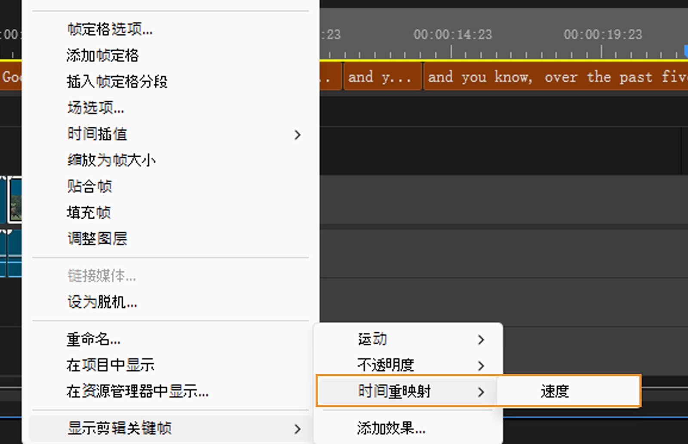This screenshot has height=444, width=688.
Task: Select the 'and y...' caption clip
Action: pyautogui.click(x=382, y=77)
